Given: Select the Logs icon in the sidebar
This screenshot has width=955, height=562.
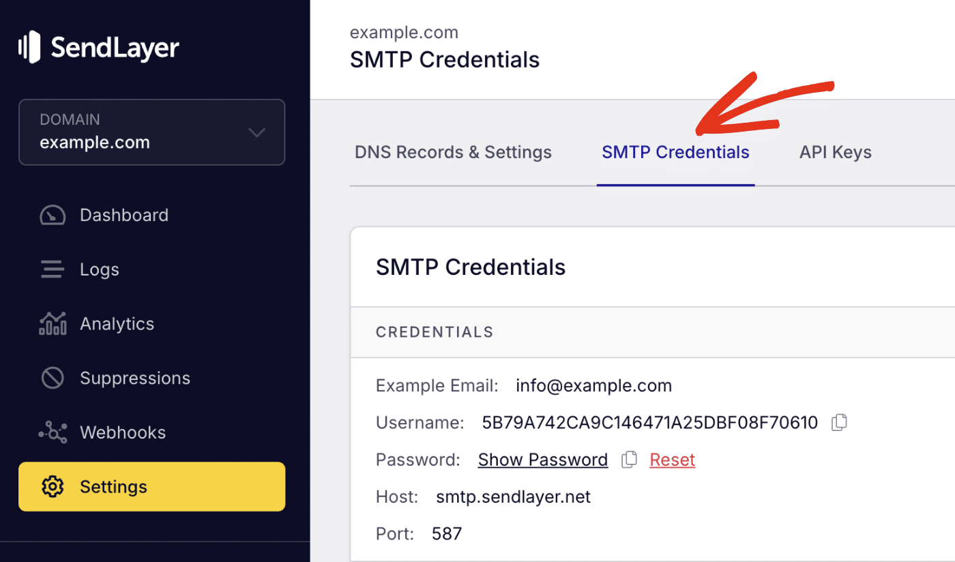Looking at the screenshot, I should coord(53,269).
